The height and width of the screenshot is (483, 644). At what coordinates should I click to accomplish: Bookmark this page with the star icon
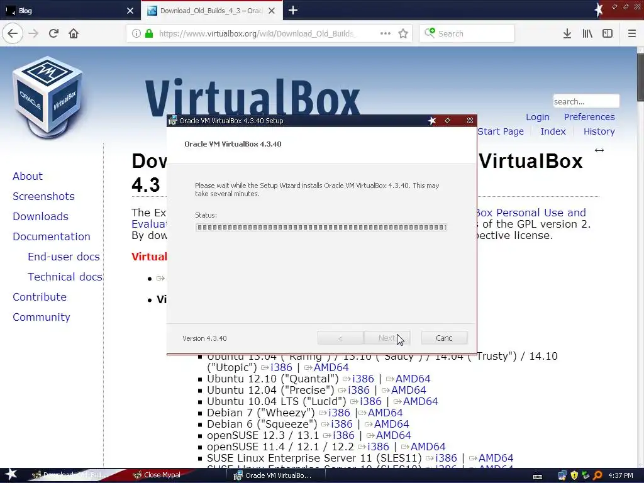pos(403,34)
